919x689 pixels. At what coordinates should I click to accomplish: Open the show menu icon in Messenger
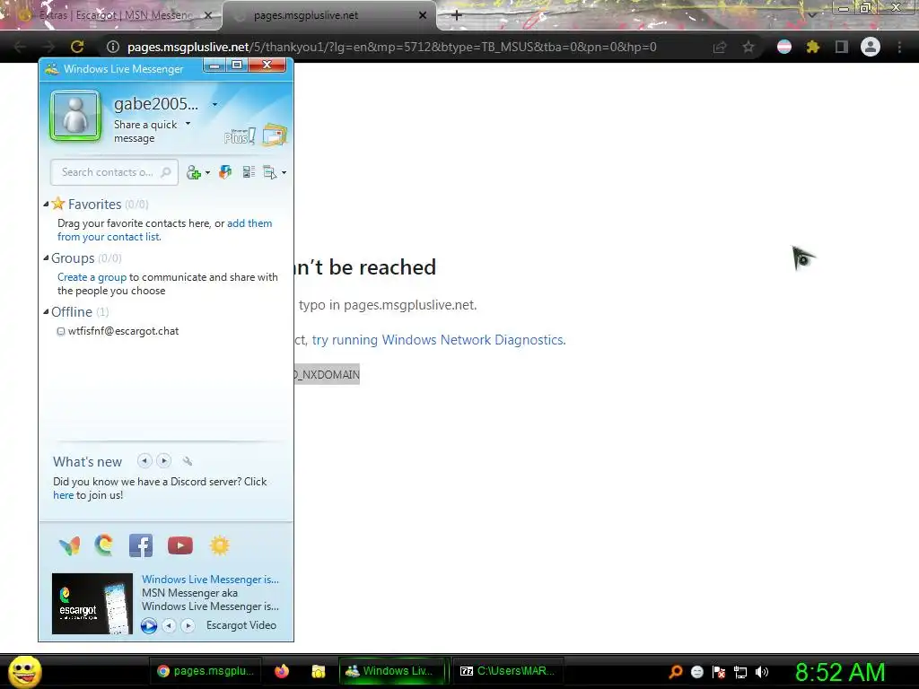pyautogui.click(x=269, y=172)
